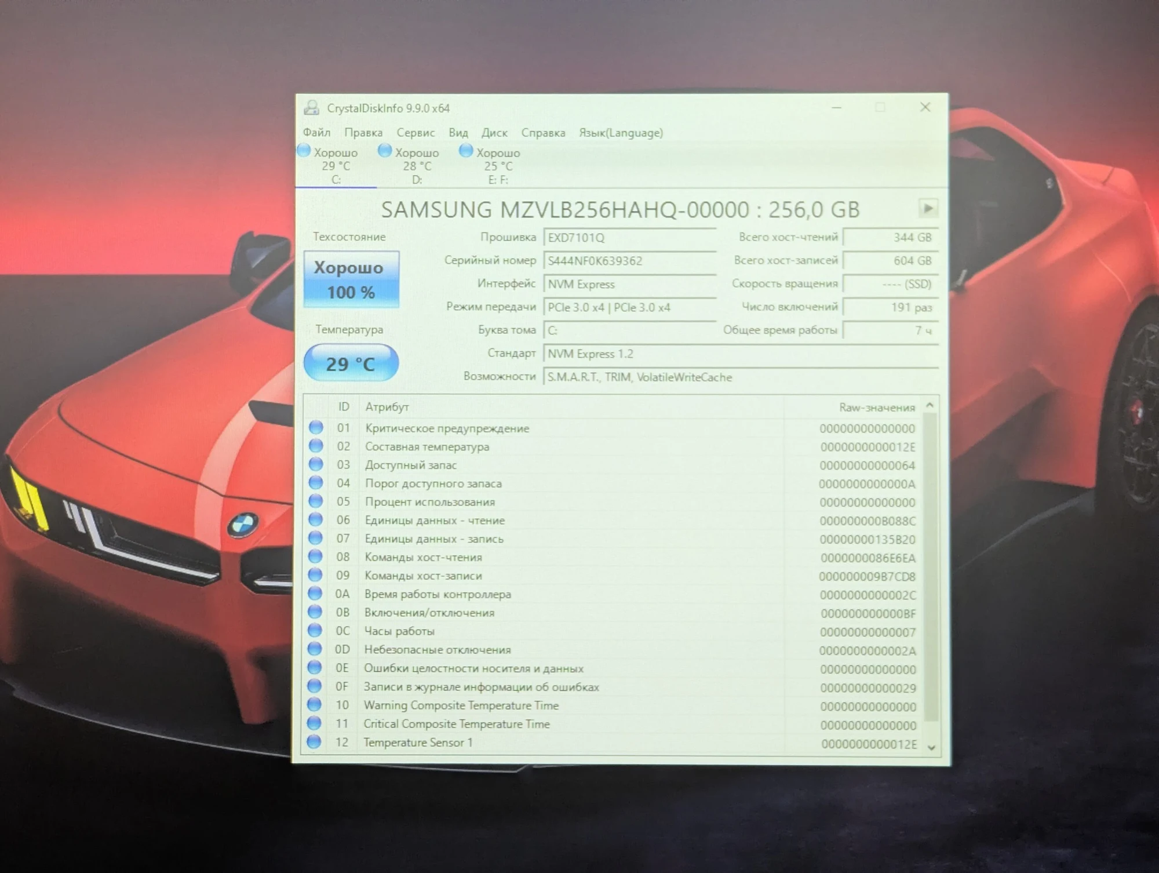The width and height of the screenshot is (1159, 873).
Task: Select the C: disk tab at 29 °C
Action: [336, 166]
